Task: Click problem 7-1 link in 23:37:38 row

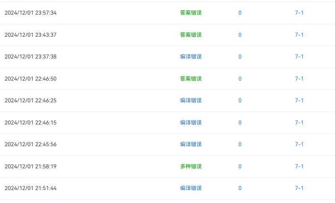Action: pyautogui.click(x=299, y=57)
